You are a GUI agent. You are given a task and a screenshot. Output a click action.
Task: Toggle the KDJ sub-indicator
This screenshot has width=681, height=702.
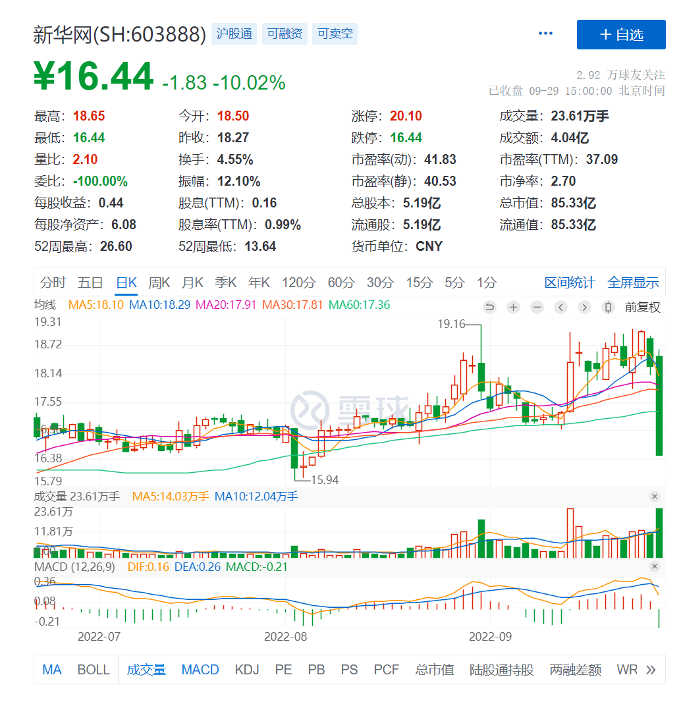coord(247,670)
